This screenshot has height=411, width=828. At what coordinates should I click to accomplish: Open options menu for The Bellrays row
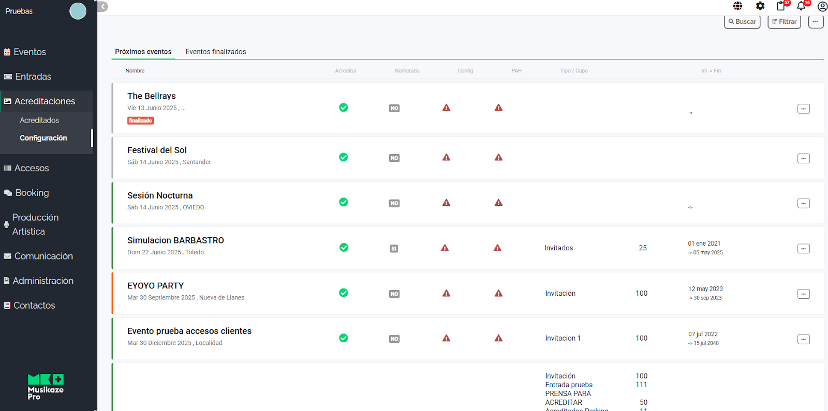pos(803,109)
